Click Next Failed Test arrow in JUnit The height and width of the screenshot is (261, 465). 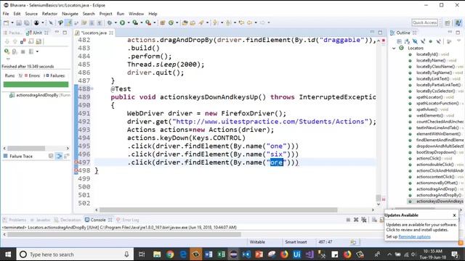pos(7,42)
